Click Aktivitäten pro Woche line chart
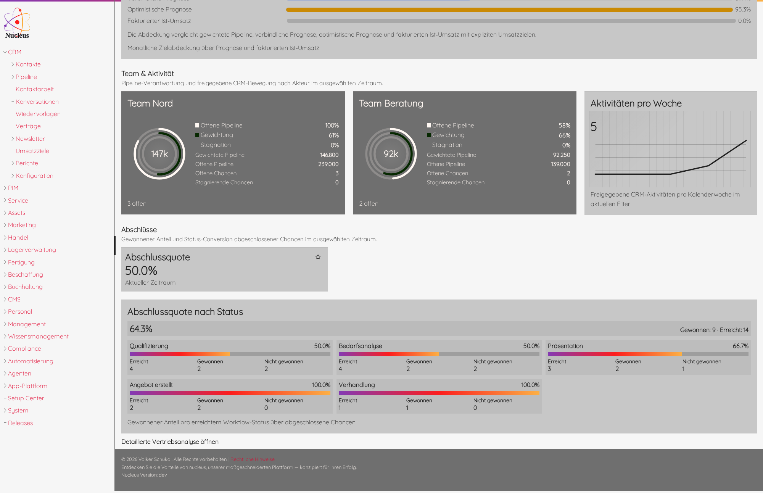The height and width of the screenshot is (493, 763). point(670,149)
